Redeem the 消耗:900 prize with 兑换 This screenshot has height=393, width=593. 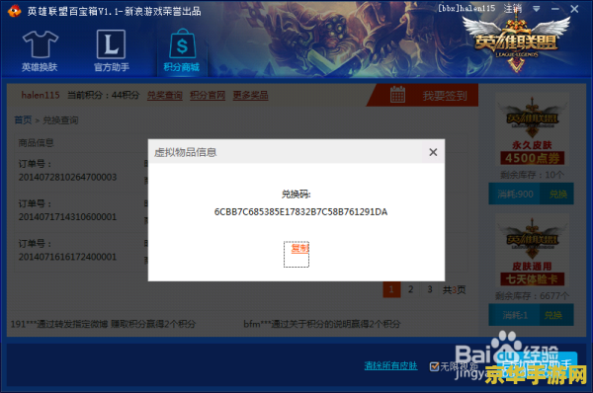point(557,195)
